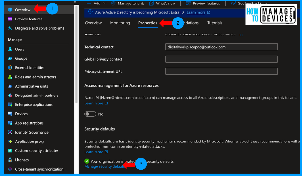Click the Roles and administrators icon
Screen dimensions: 302x176
(x=10, y=77)
